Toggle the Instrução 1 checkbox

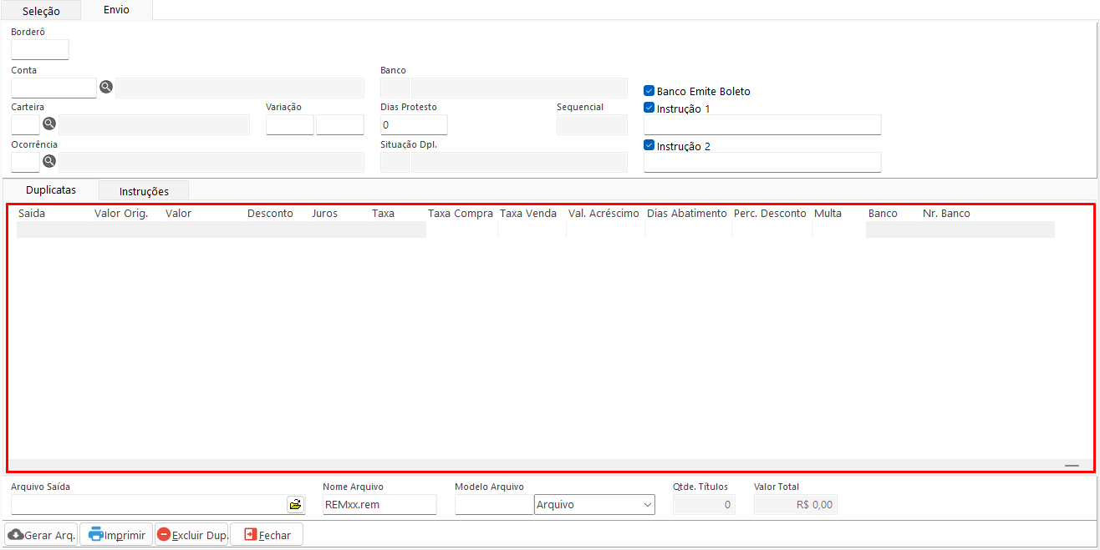649,108
